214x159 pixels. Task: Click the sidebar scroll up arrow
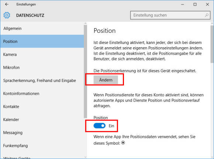[x=86, y=23]
